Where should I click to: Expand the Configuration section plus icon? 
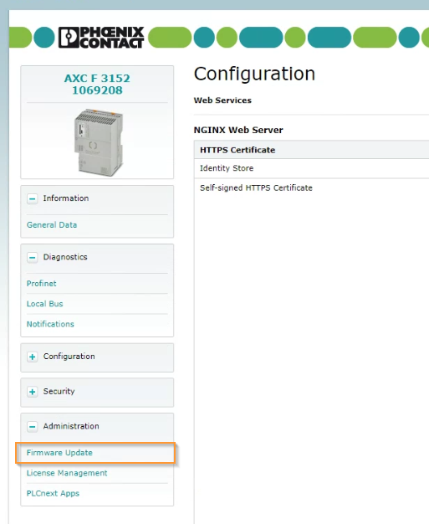[33, 357]
